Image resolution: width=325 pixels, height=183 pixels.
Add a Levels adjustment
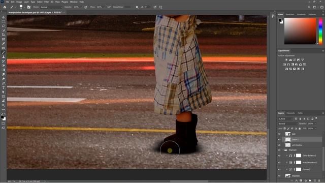click(290, 60)
